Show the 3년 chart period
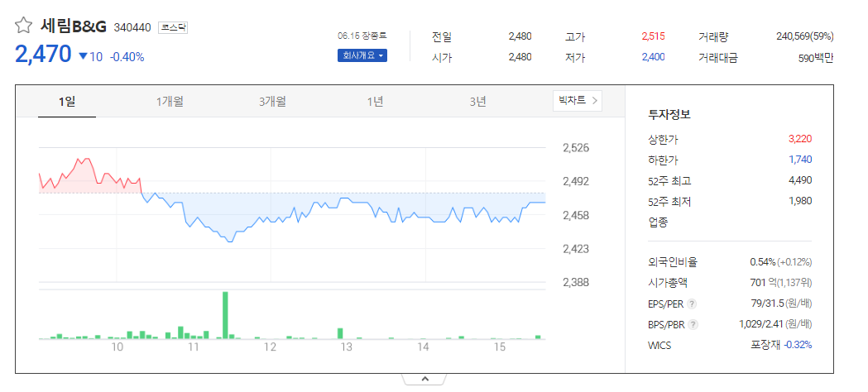 click(x=477, y=101)
